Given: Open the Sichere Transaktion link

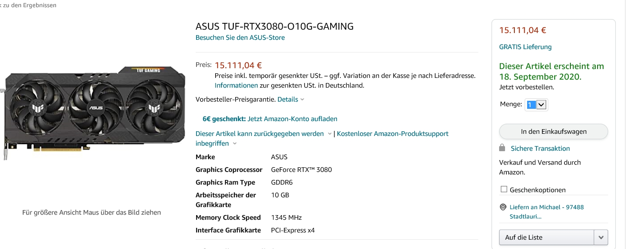Looking at the screenshot, I should [539, 148].
